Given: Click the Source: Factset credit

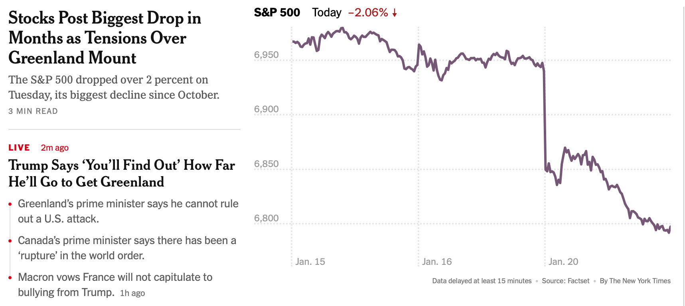Looking at the screenshot, I should [565, 281].
